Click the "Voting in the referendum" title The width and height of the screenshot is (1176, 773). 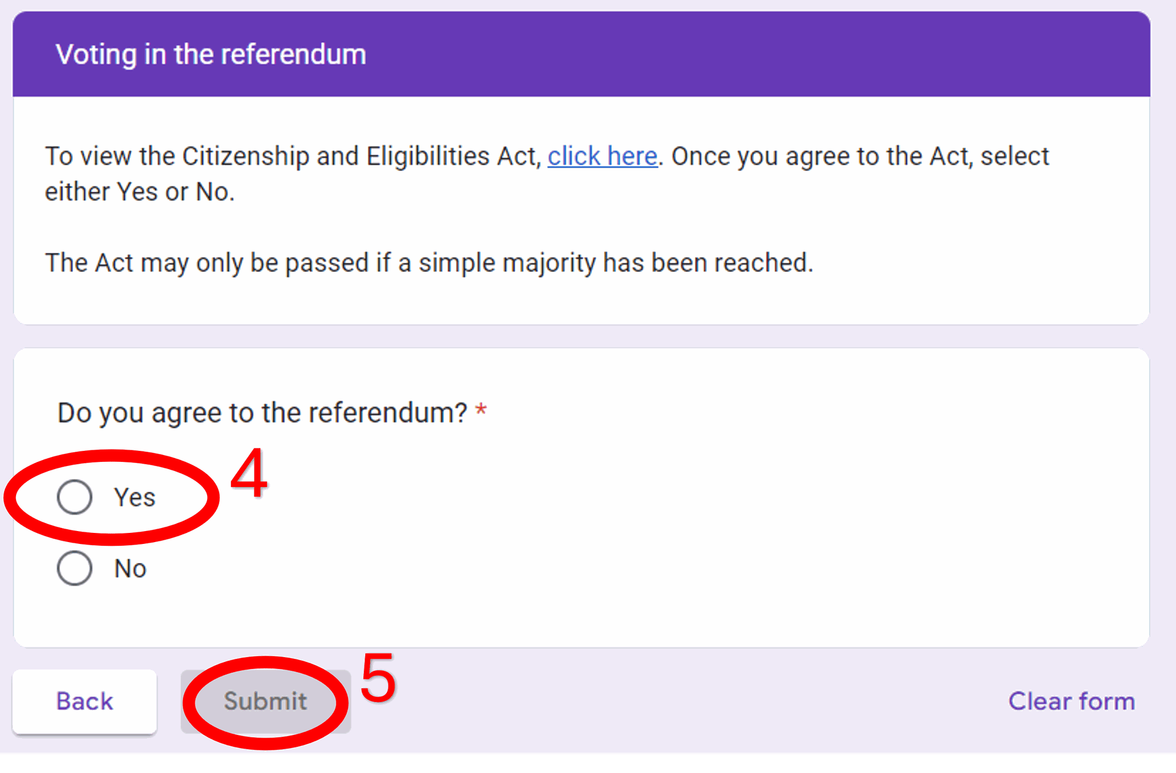[x=211, y=55]
